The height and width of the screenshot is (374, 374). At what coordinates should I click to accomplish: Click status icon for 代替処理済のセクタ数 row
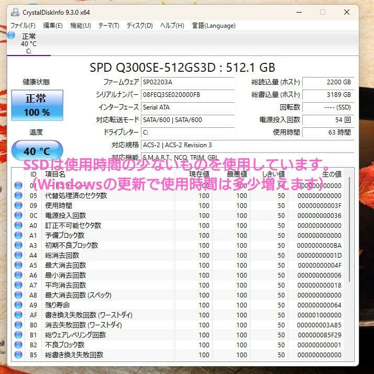pos(18,195)
